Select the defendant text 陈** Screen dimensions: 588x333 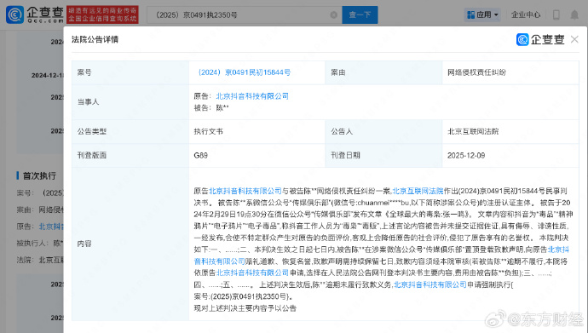pyautogui.click(x=222, y=108)
